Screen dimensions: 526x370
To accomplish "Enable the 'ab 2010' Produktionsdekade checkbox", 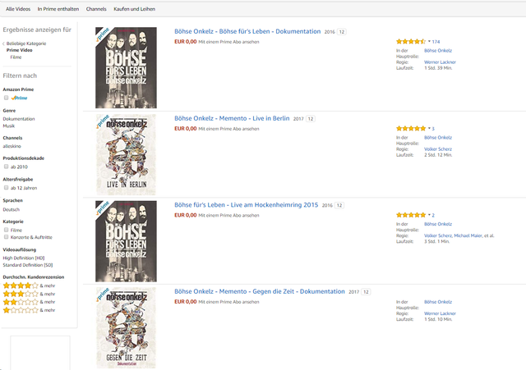I will click(7, 166).
